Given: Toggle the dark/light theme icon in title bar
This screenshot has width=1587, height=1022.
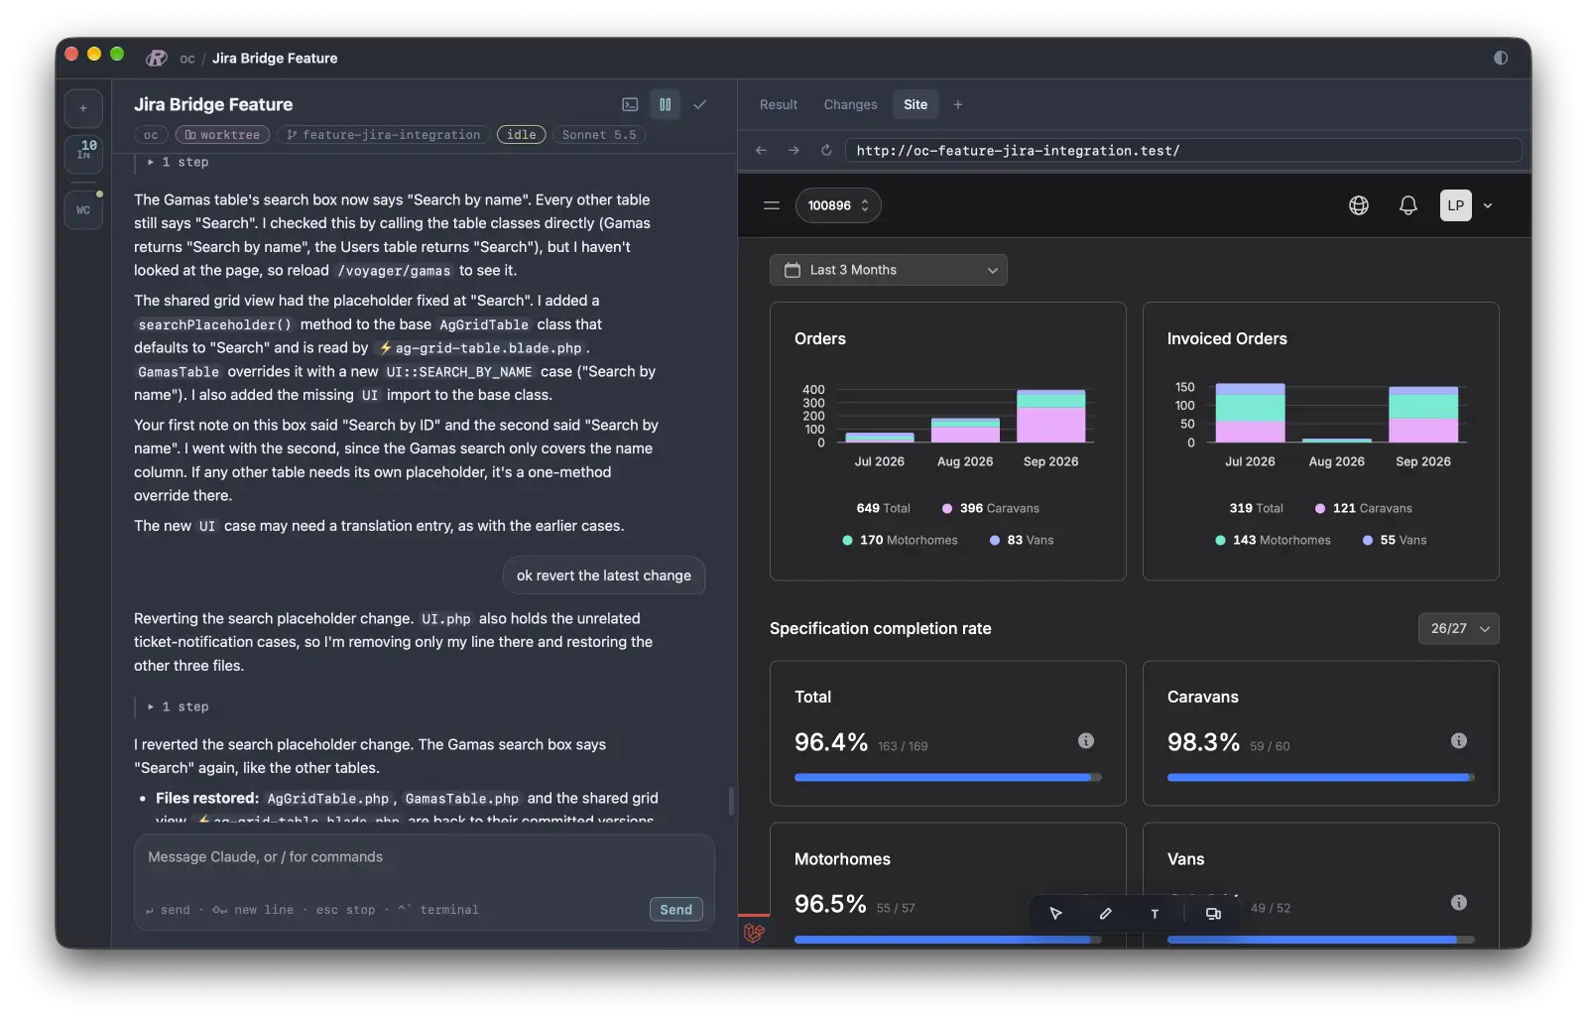Looking at the screenshot, I should 1501,59.
